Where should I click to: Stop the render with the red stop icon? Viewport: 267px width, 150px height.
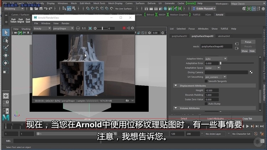click(x=124, y=28)
